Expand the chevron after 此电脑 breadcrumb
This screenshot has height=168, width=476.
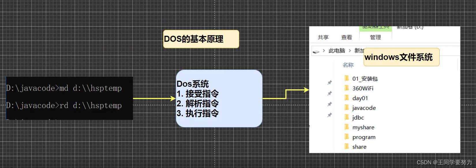tap(350, 51)
